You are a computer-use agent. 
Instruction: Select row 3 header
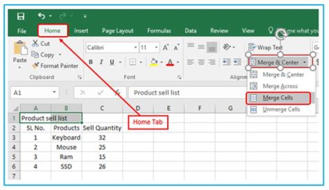click(14, 138)
